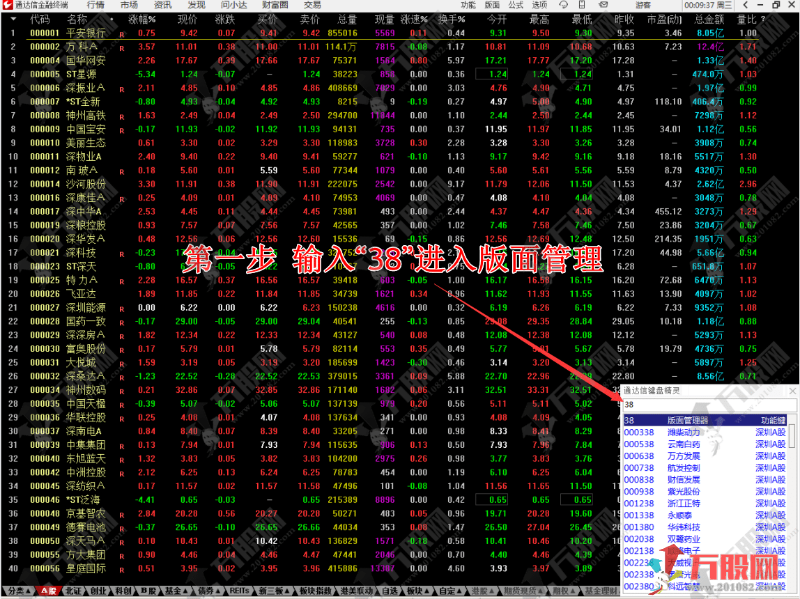Open the 版面 menu
Viewport: 800px width, 599px height.
coord(492,5)
